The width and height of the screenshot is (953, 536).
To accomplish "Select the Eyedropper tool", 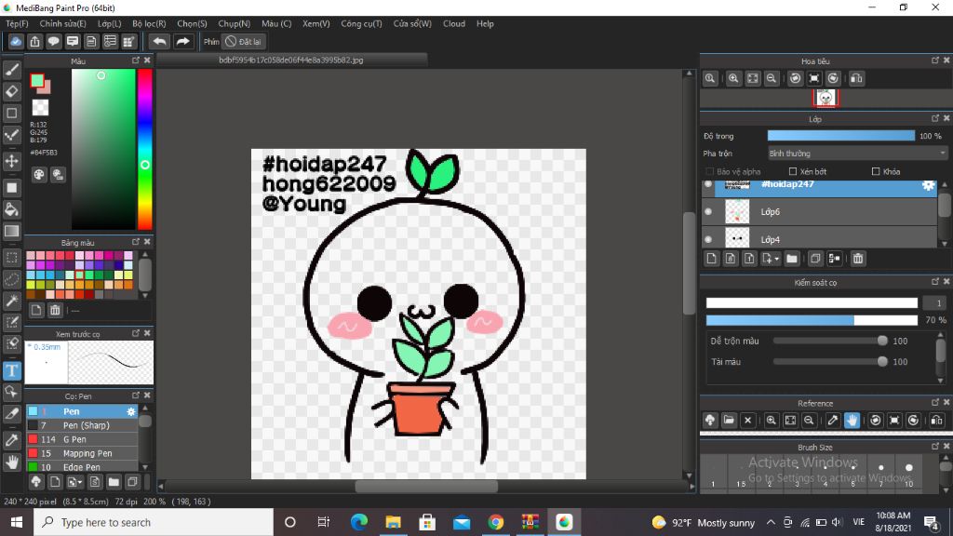I will tap(12, 439).
